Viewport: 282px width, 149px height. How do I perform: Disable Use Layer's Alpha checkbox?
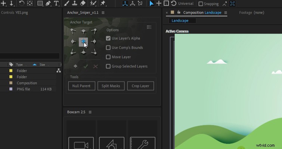[108, 38]
